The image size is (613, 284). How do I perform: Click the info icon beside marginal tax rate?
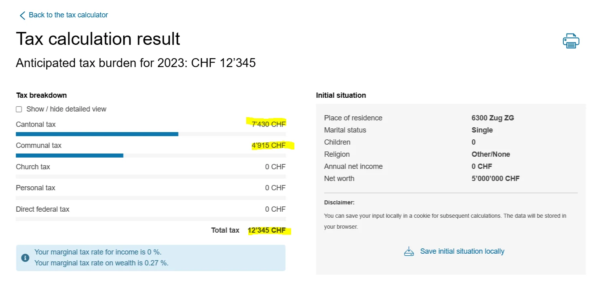point(25,258)
